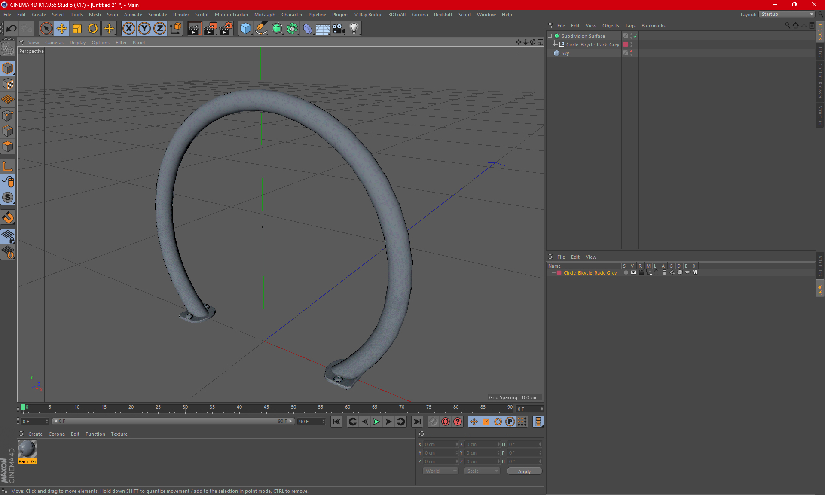Select the Rack_Gr material thumbnail

click(x=27, y=452)
